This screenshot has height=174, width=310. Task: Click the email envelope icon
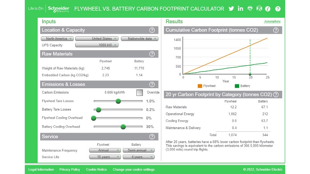tap(259, 9)
